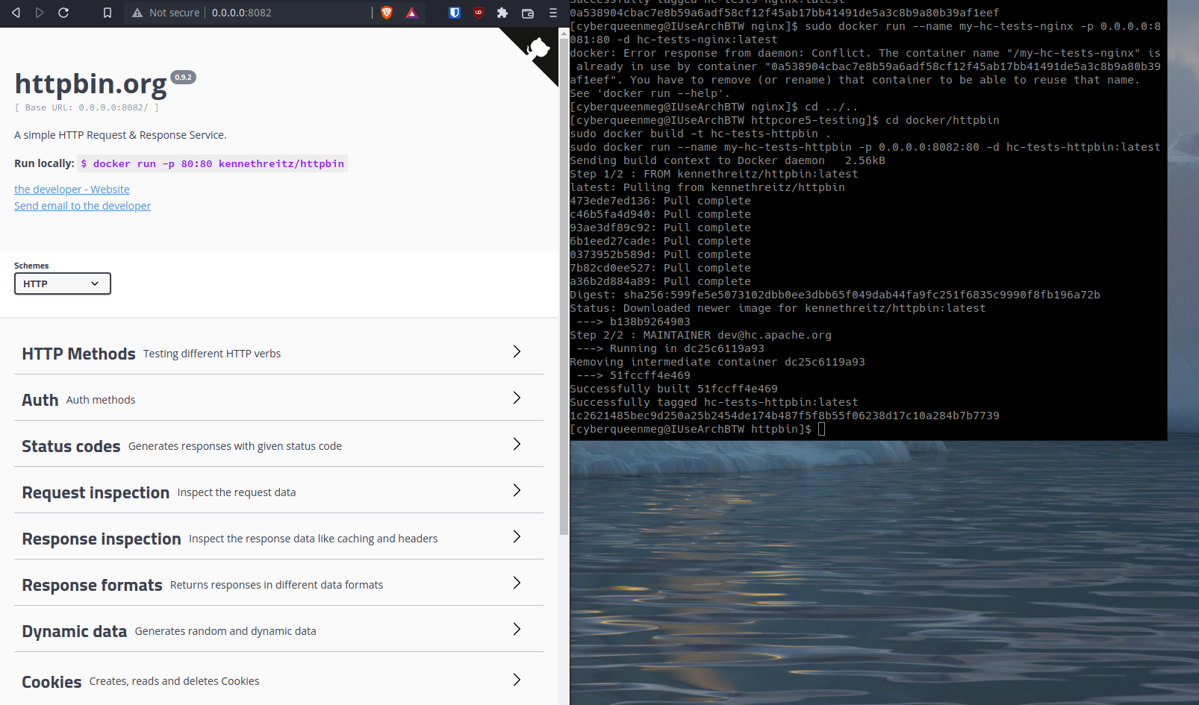Expand the Response formats section

pos(278,584)
